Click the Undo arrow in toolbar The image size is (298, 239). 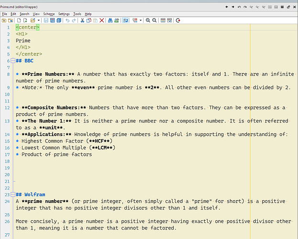point(67,21)
